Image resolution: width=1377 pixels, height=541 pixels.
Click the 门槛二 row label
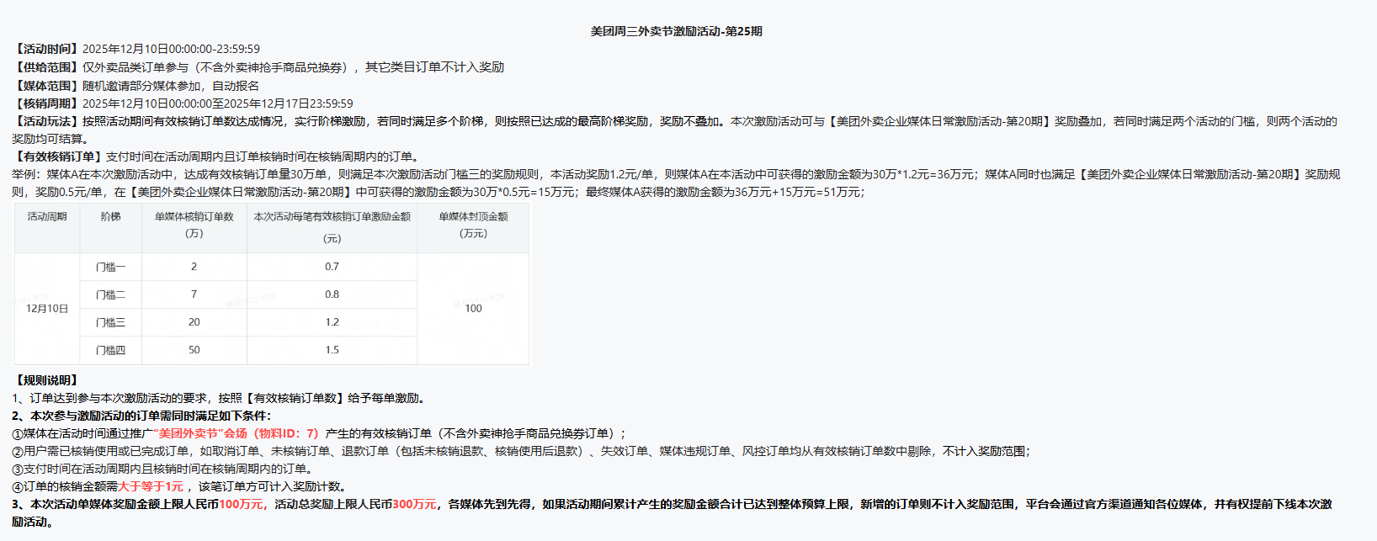110,294
